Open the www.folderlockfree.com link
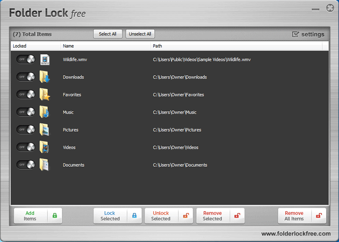This screenshot has width=339, height=242. [x=296, y=234]
